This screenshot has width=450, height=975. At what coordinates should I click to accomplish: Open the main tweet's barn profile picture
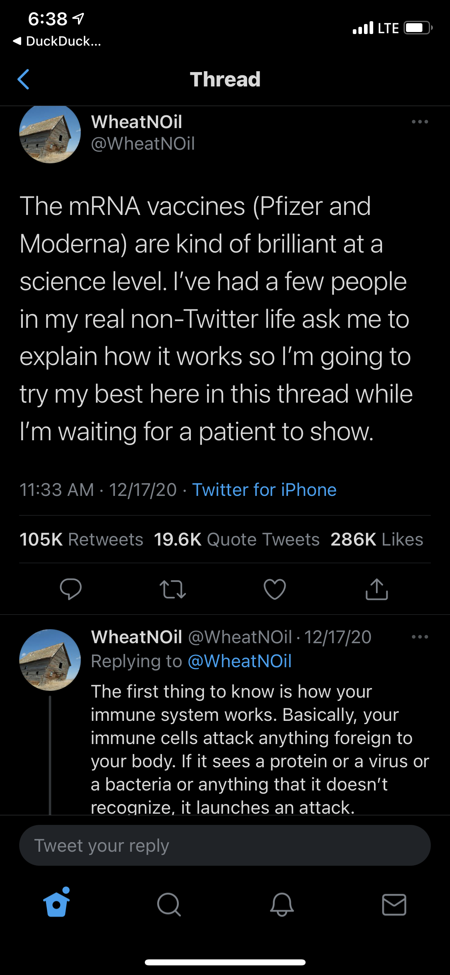[x=50, y=134]
